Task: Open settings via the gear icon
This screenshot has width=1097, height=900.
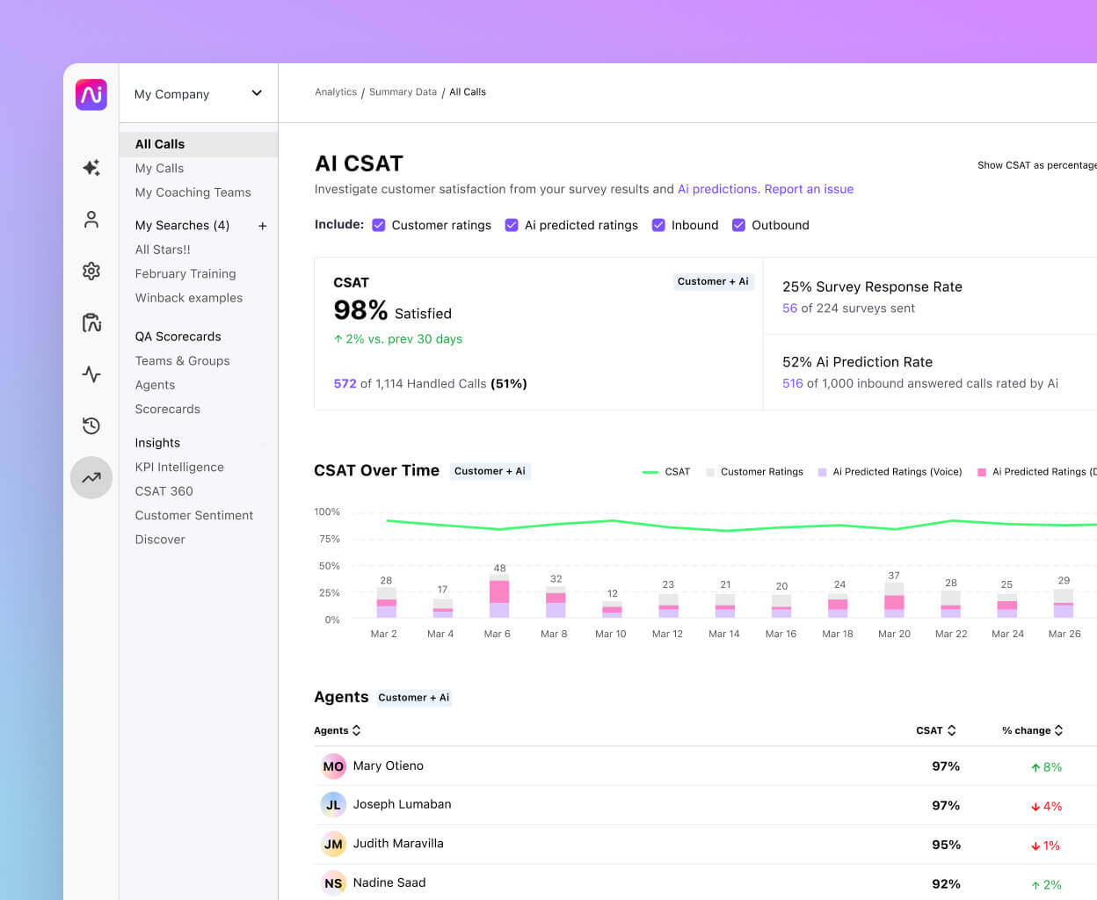Action: tap(91, 271)
